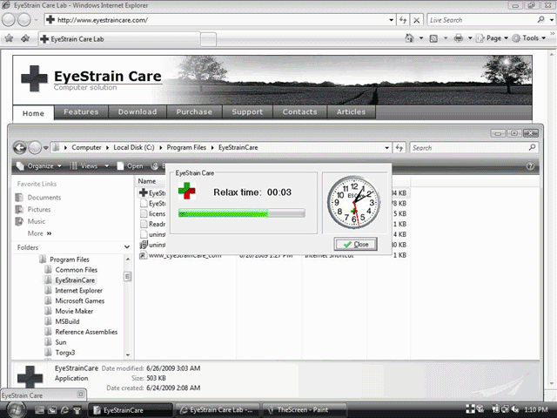This screenshot has width=557, height=418.
Task: Select Common Files in folder tree
Action: (x=76, y=270)
